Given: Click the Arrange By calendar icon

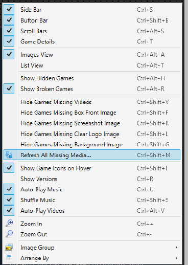Looking at the screenshot, I should 9,258.
